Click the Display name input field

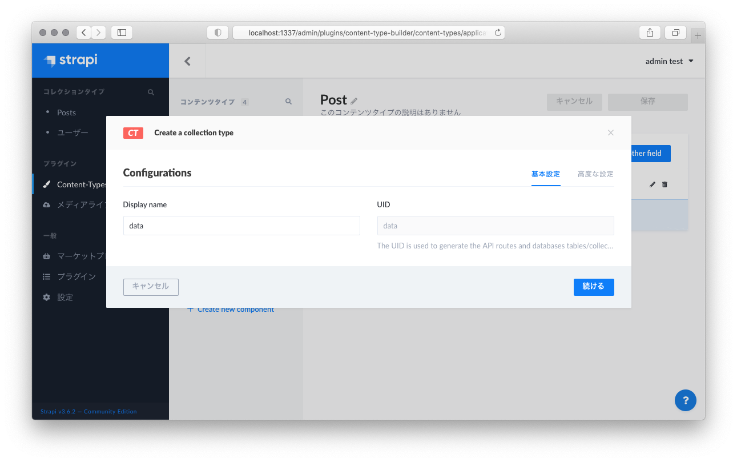click(241, 226)
